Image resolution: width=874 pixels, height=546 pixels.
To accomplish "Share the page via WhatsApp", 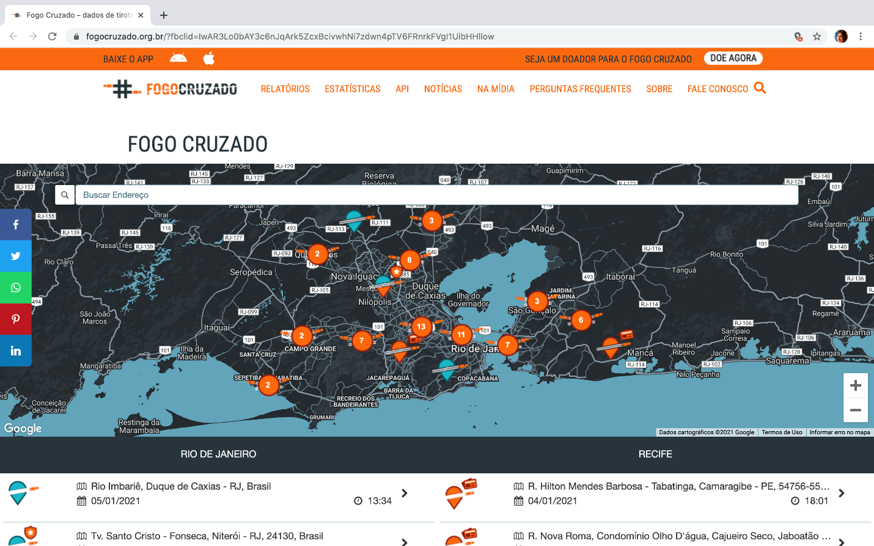I will [x=16, y=288].
